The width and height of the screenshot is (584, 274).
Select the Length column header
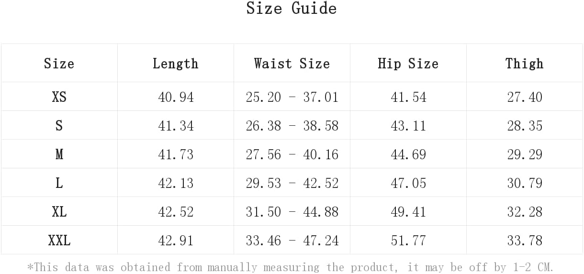[x=176, y=64]
